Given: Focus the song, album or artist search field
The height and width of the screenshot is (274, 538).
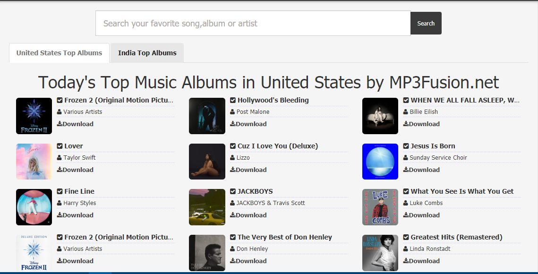Looking at the screenshot, I should [253, 24].
